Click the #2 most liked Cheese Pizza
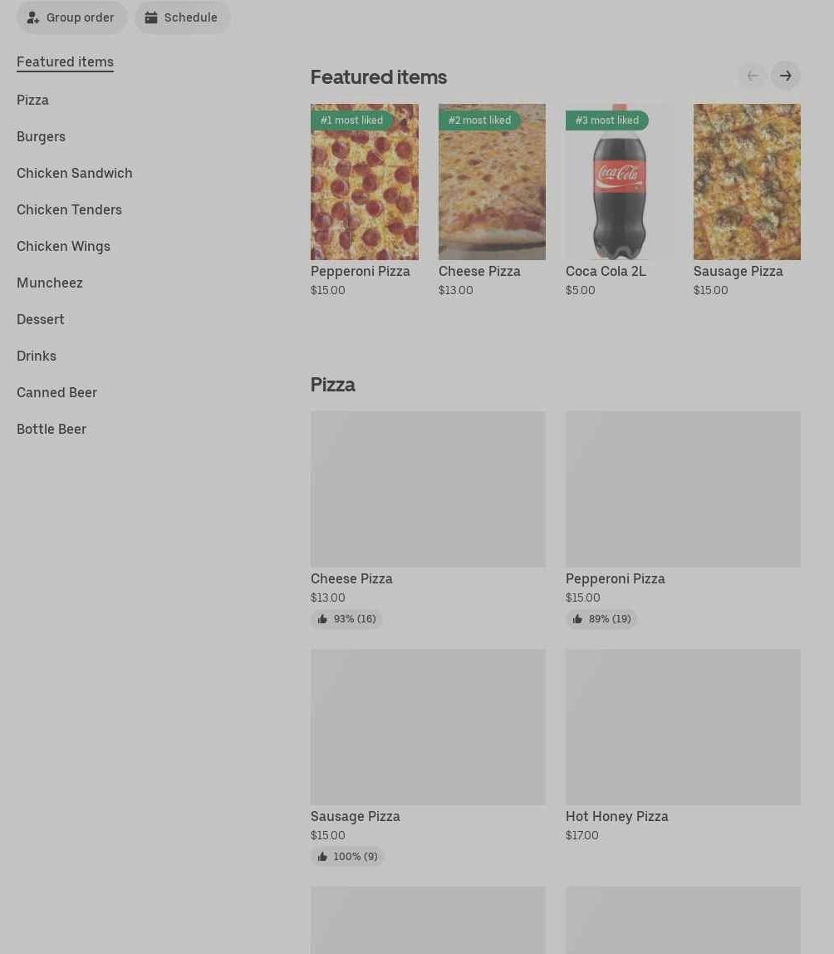 coord(492,182)
